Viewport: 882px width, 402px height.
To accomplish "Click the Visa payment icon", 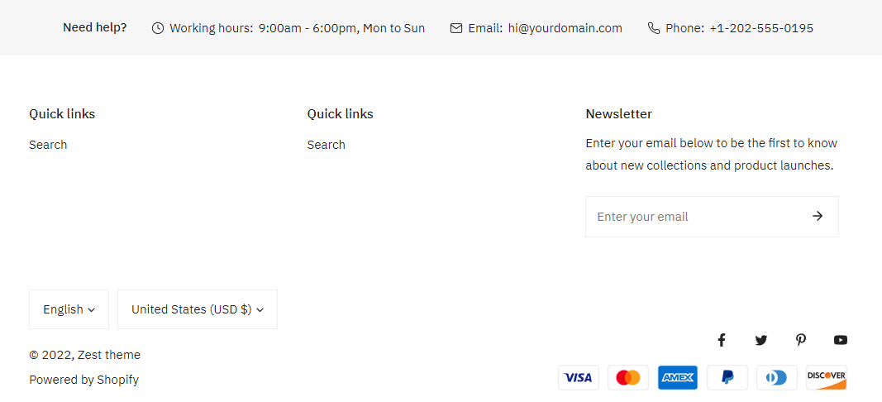I will [x=579, y=378].
